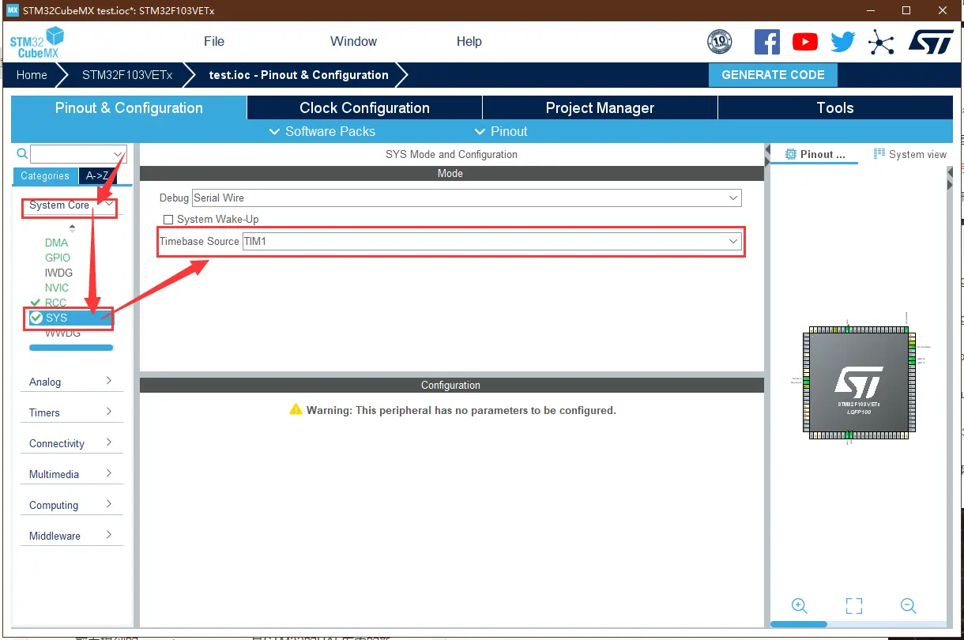Open the File menu
The width and height of the screenshot is (964, 640).
click(x=214, y=41)
